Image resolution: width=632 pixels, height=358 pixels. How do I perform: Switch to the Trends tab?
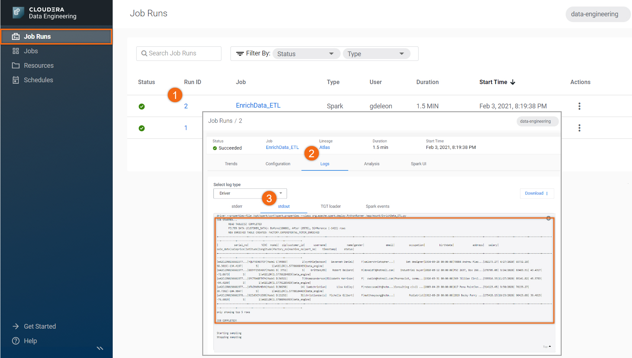(x=231, y=164)
